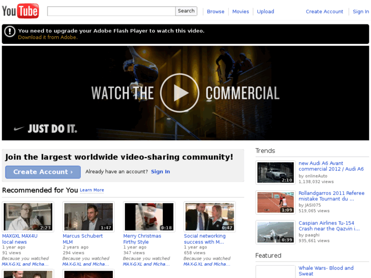Click the '658 views' text
The width and height of the screenshot is (371, 278).
194,253
